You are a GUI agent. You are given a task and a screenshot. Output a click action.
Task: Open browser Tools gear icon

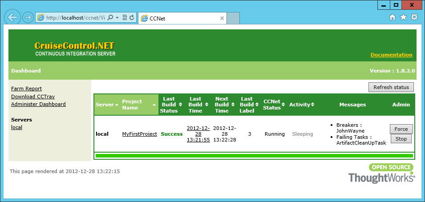[x=414, y=17]
